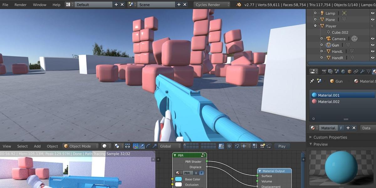Unlink material with X button
Screen dimensions: 376x188
354,128
